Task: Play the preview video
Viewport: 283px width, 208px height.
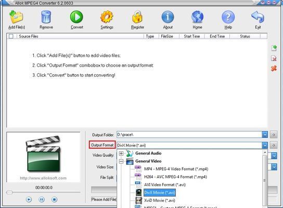Action: 29,199
